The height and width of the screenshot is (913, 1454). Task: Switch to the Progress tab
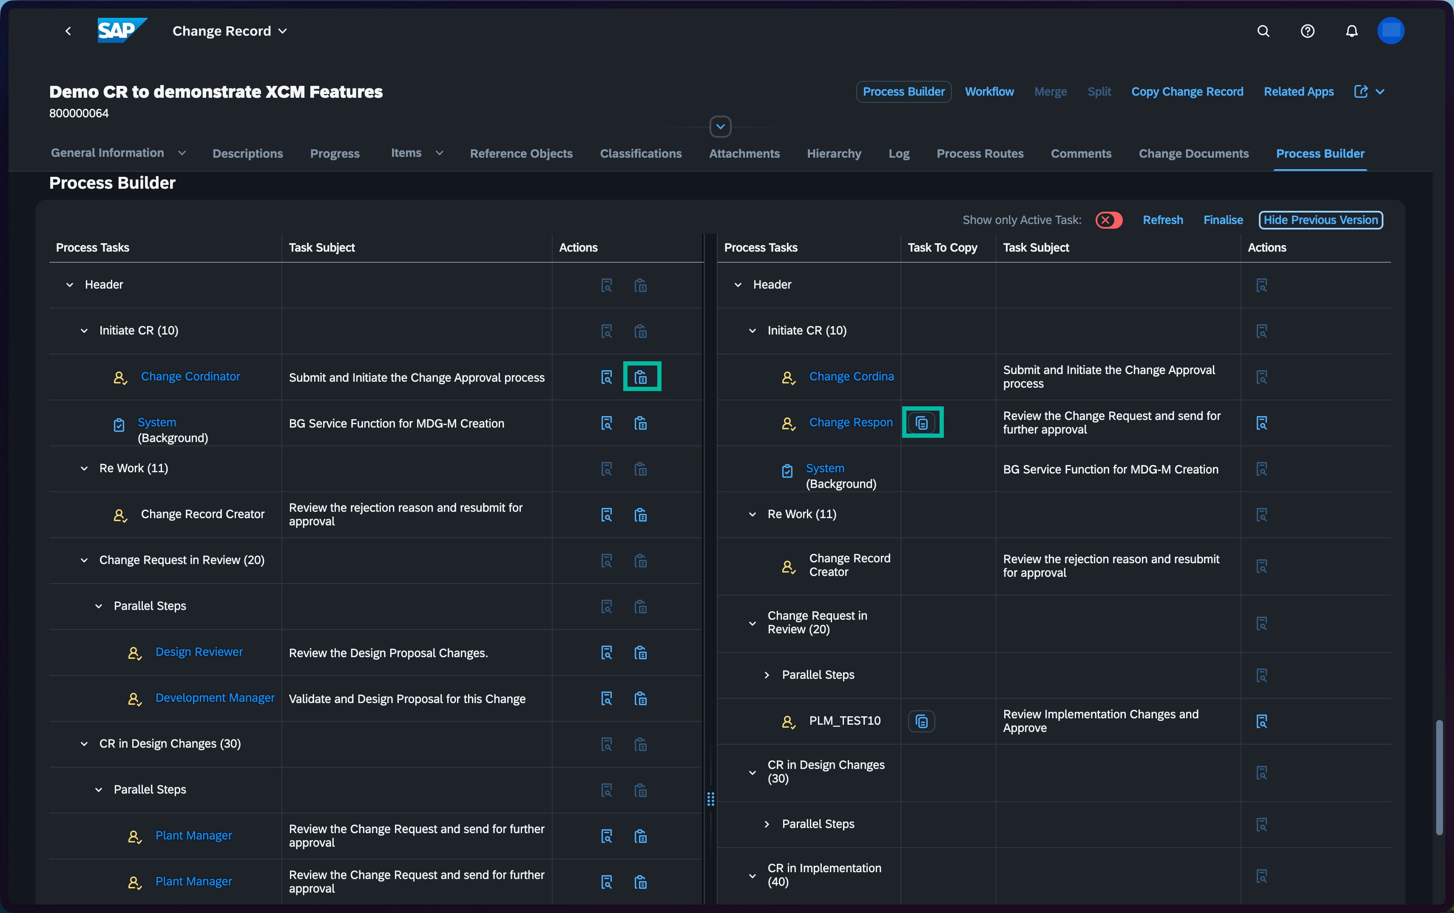pyautogui.click(x=335, y=153)
